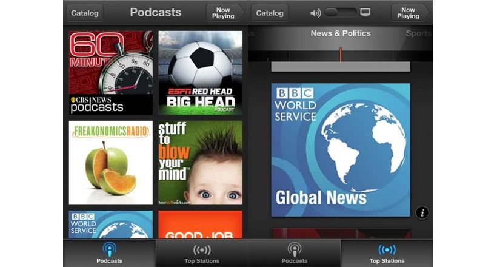Switch to Podcasts tab on left screen
The width and height of the screenshot is (497, 267).
tap(109, 253)
